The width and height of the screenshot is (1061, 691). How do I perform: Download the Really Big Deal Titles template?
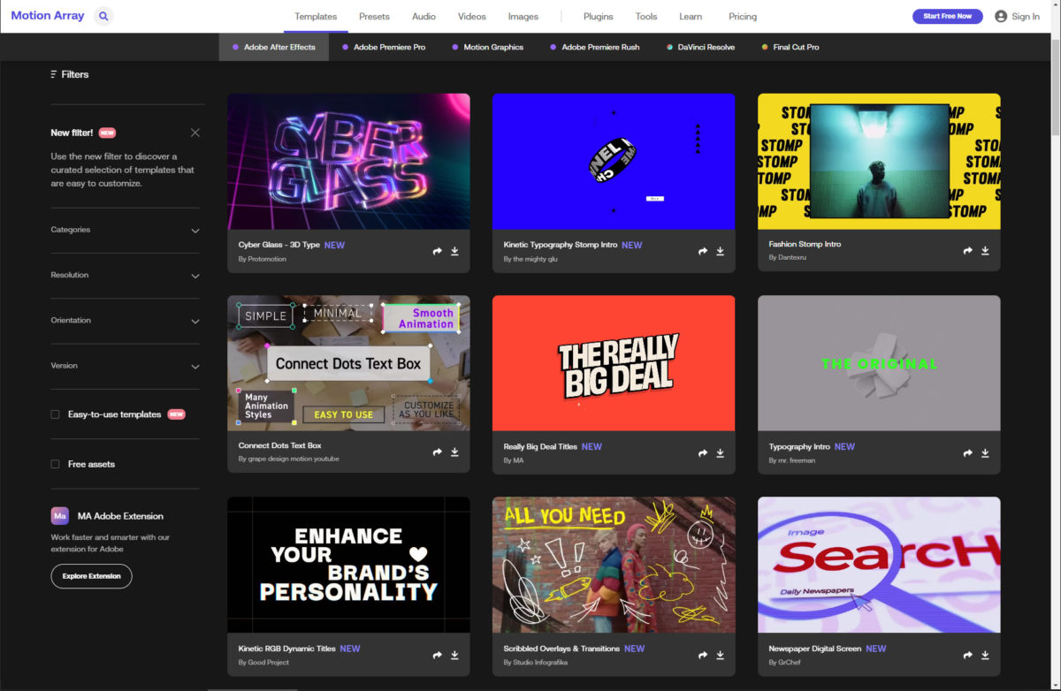pyautogui.click(x=720, y=452)
